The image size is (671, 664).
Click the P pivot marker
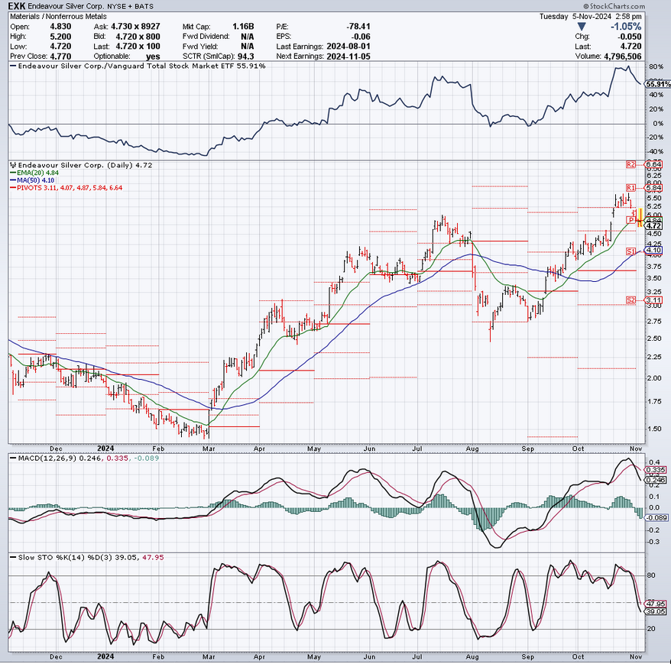point(631,220)
